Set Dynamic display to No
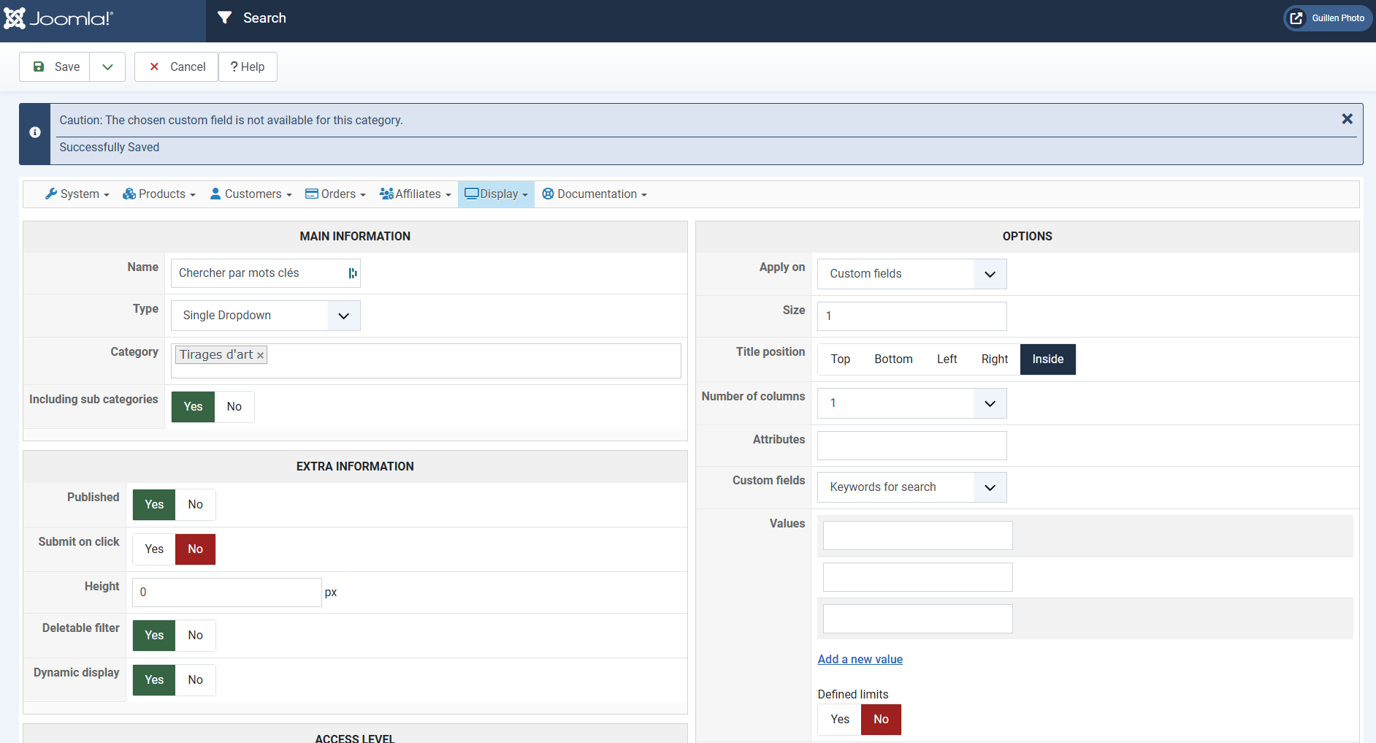 pos(196,680)
